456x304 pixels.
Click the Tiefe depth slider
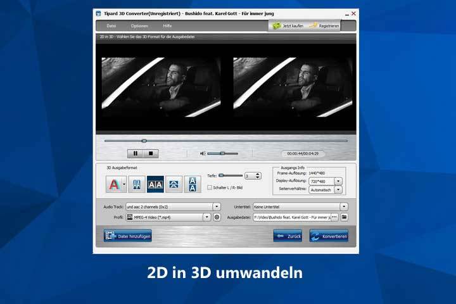231,175
